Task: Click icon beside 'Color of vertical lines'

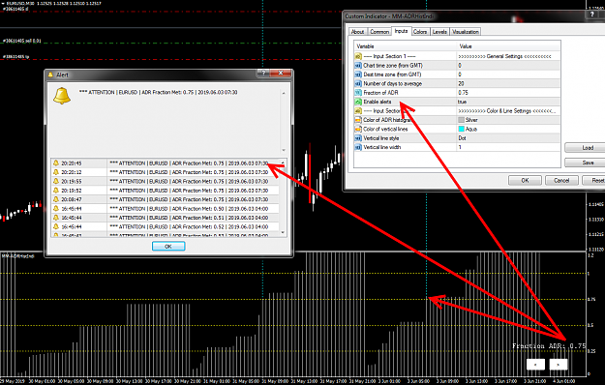Action: (x=358, y=129)
